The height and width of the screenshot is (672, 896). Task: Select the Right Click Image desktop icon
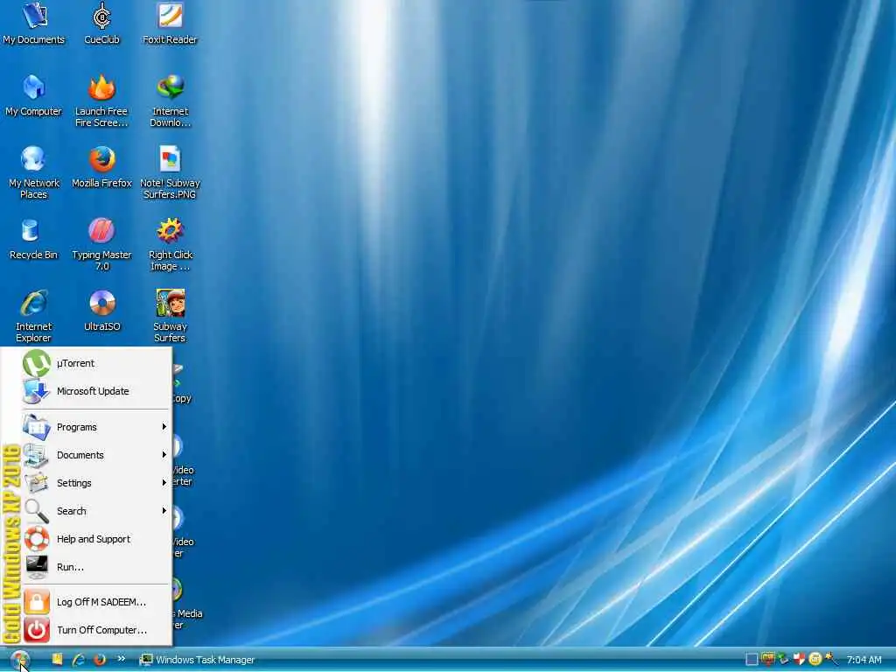170,245
